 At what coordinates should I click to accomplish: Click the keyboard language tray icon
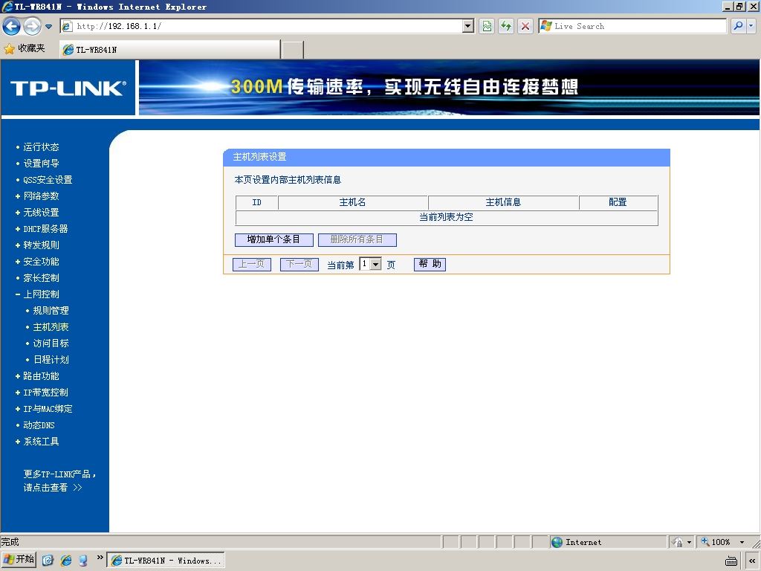pyautogui.click(x=731, y=561)
